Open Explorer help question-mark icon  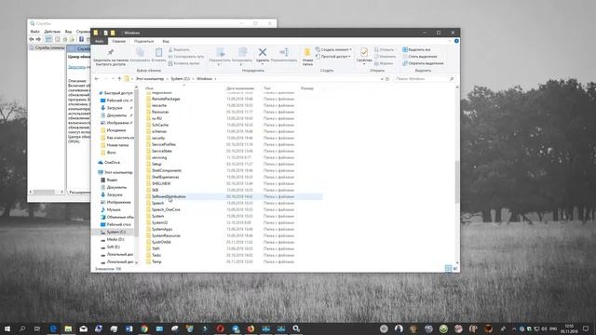tap(456, 41)
